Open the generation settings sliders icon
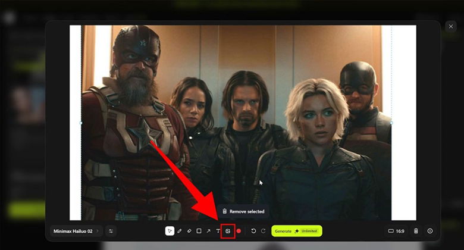The image size is (464, 250). pos(111,231)
